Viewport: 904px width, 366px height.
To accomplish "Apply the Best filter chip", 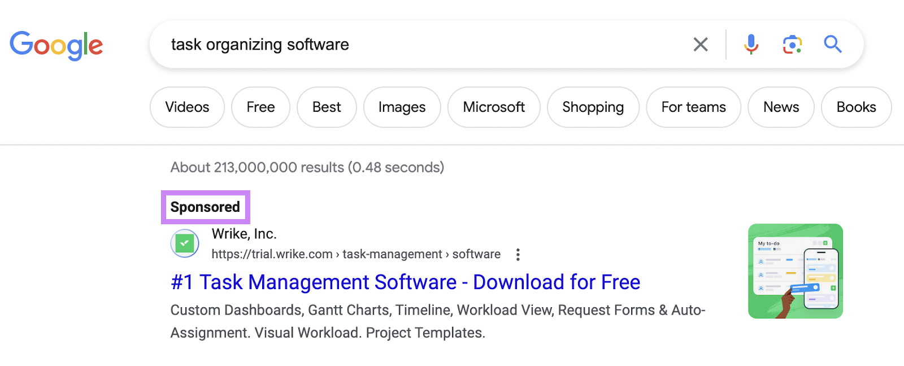I will (x=327, y=107).
